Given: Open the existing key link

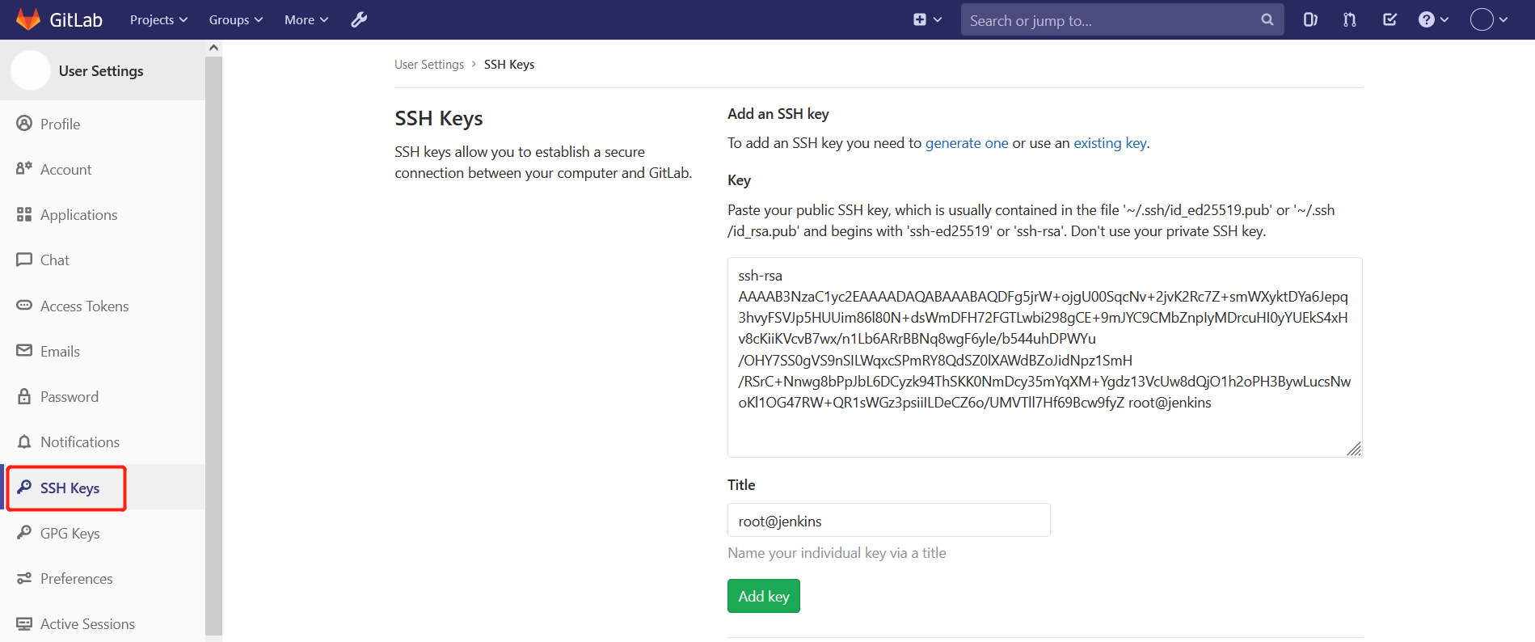Looking at the screenshot, I should 1110,143.
